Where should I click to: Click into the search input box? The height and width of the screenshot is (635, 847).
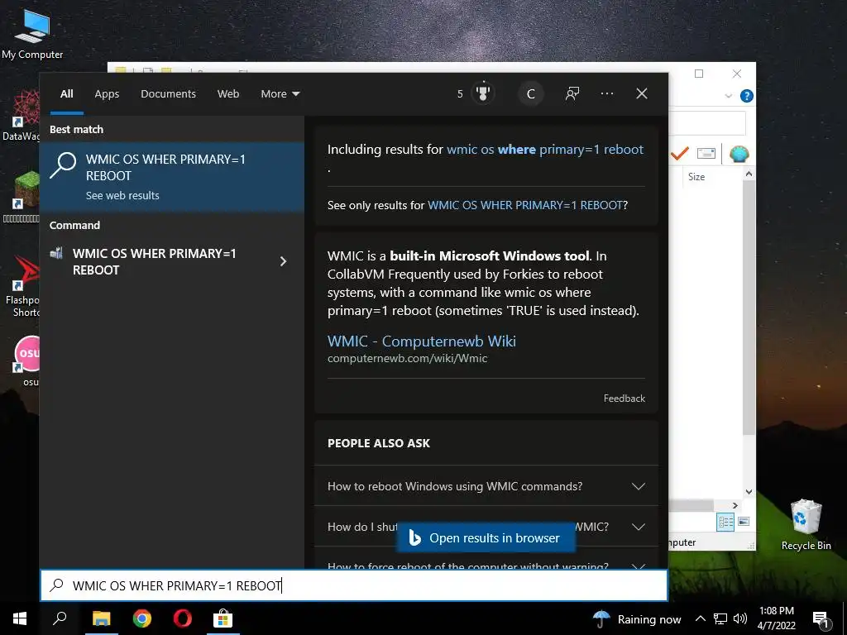click(x=354, y=585)
